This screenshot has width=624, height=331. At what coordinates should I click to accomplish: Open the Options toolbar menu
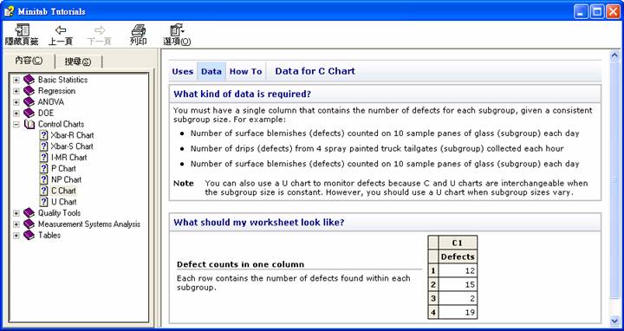point(177,35)
